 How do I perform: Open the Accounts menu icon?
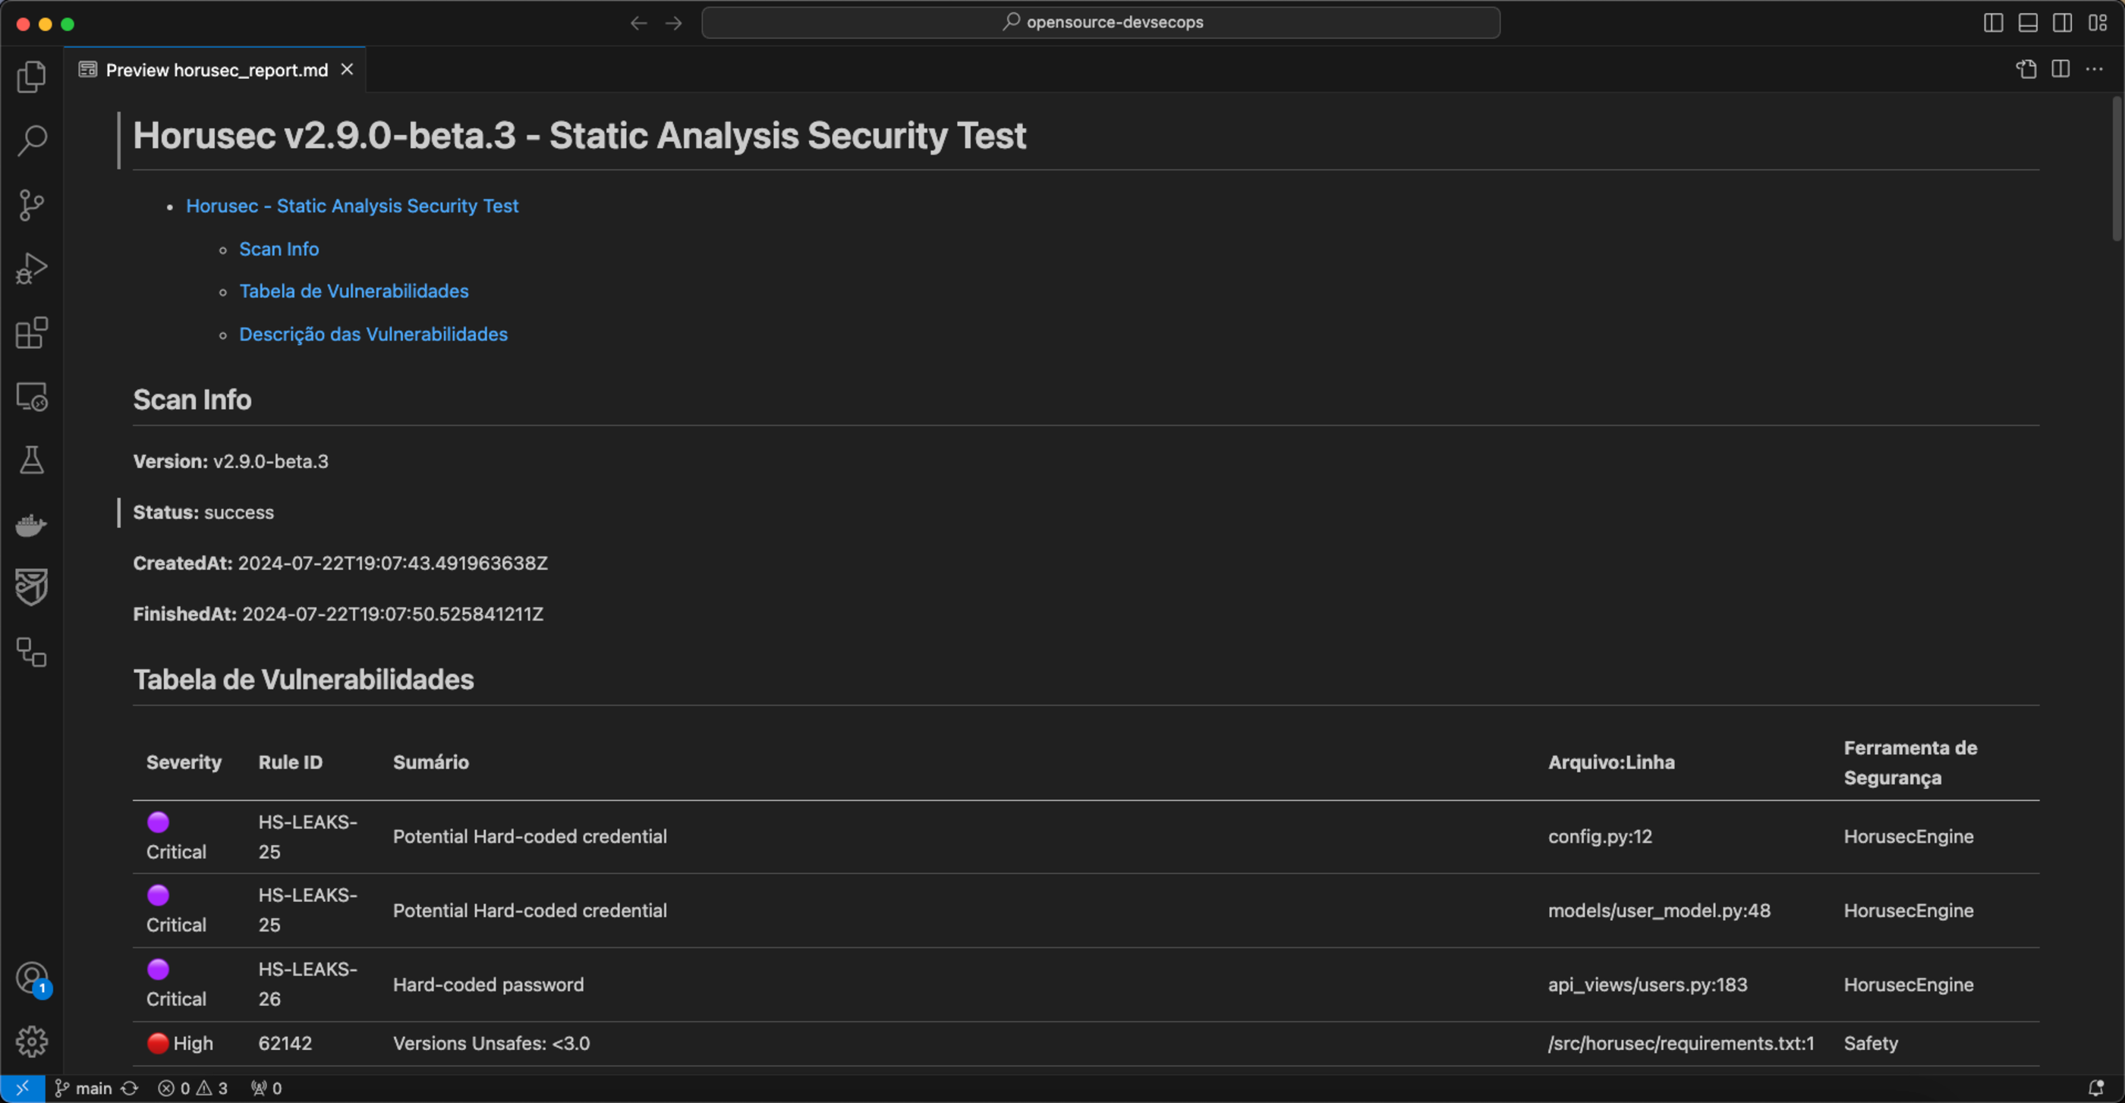coord(31,979)
